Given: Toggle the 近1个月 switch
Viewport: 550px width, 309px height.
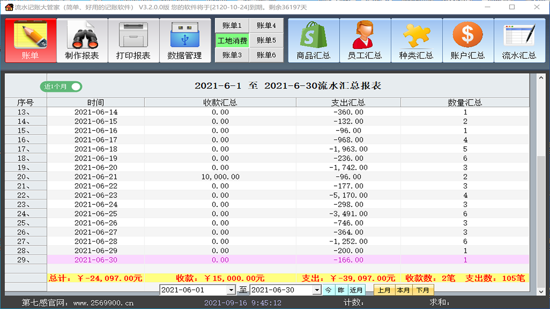Looking at the screenshot, I should pyautogui.click(x=61, y=86).
